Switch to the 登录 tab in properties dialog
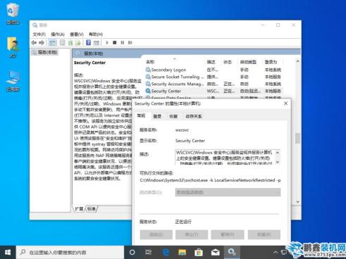This screenshot has height=259, width=346. click(157, 116)
